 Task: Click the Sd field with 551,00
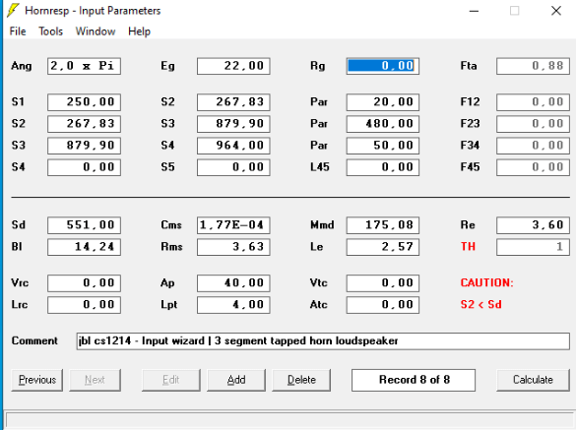(x=84, y=225)
